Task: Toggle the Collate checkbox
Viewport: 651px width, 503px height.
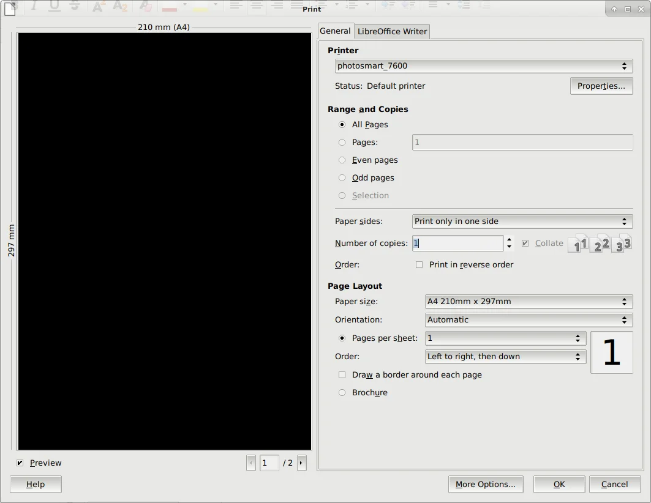Action: (x=525, y=244)
